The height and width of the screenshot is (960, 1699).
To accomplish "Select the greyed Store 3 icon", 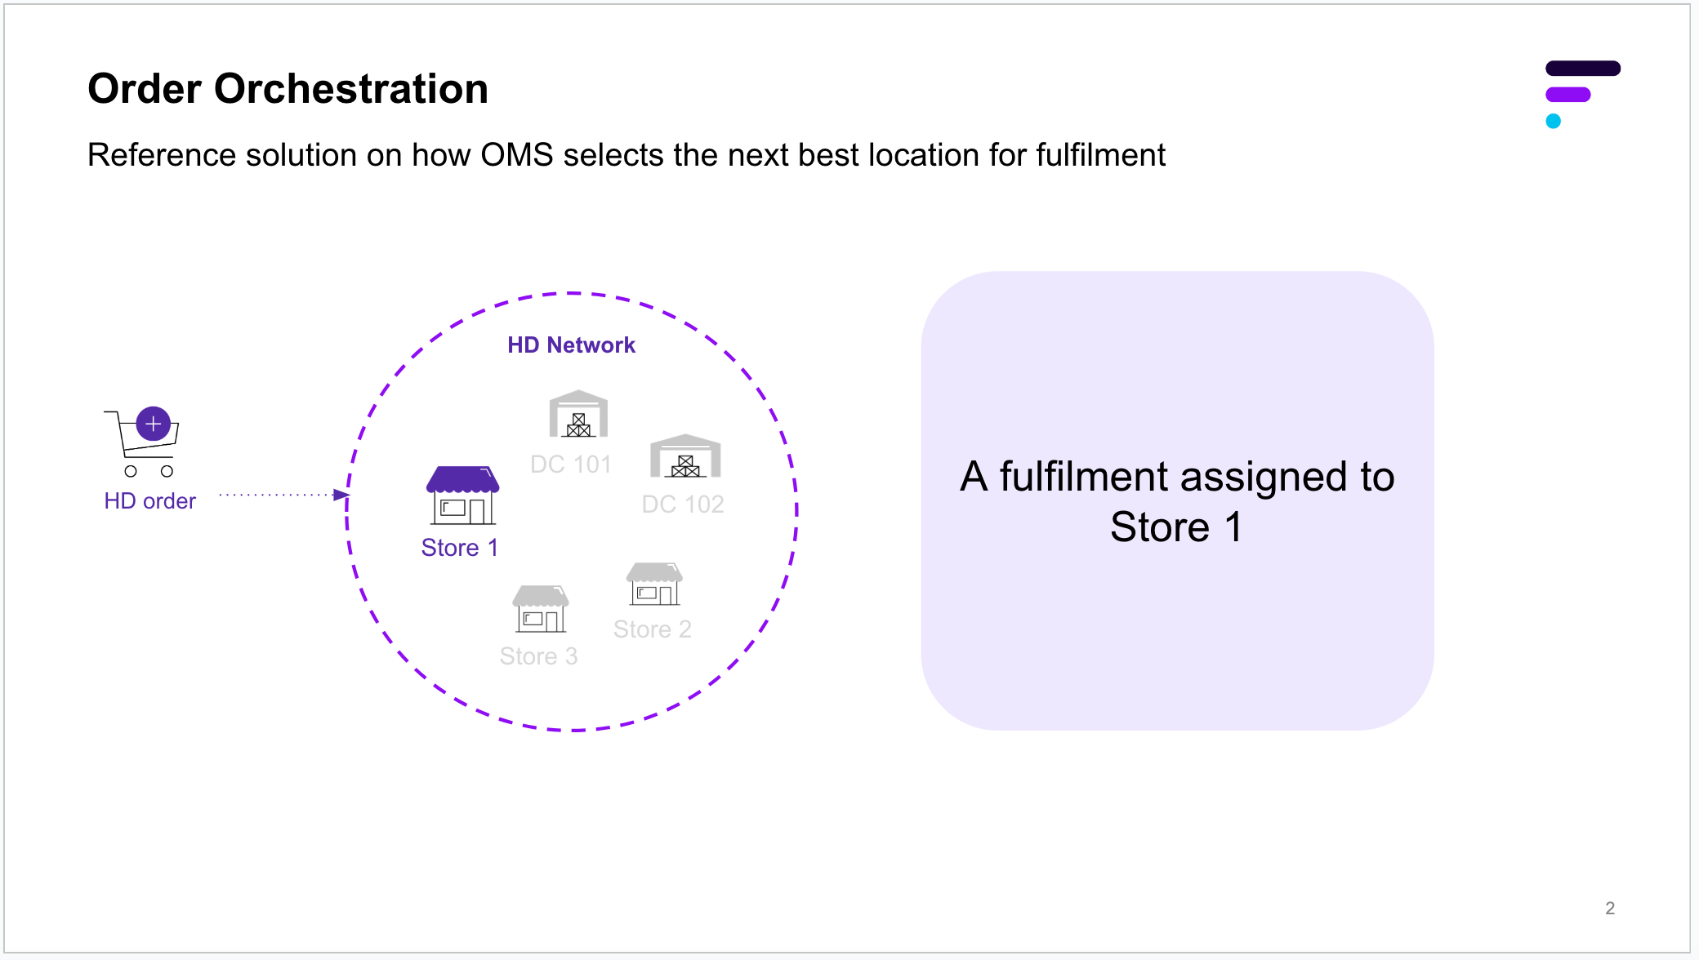I will click(x=541, y=609).
